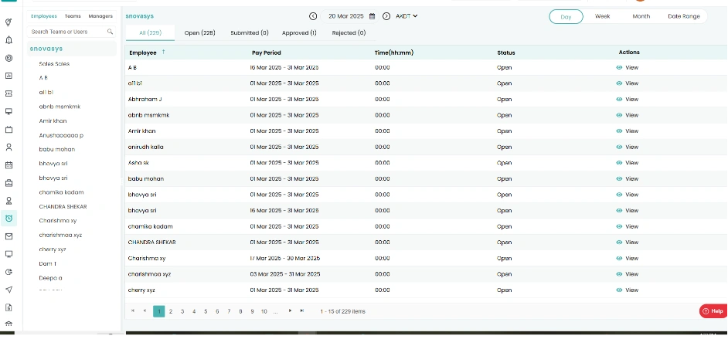Go to page 2 of results
Image resolution: width=728 pixels, height=346 pixels.
pyautogui.click(x=171, y=312)
